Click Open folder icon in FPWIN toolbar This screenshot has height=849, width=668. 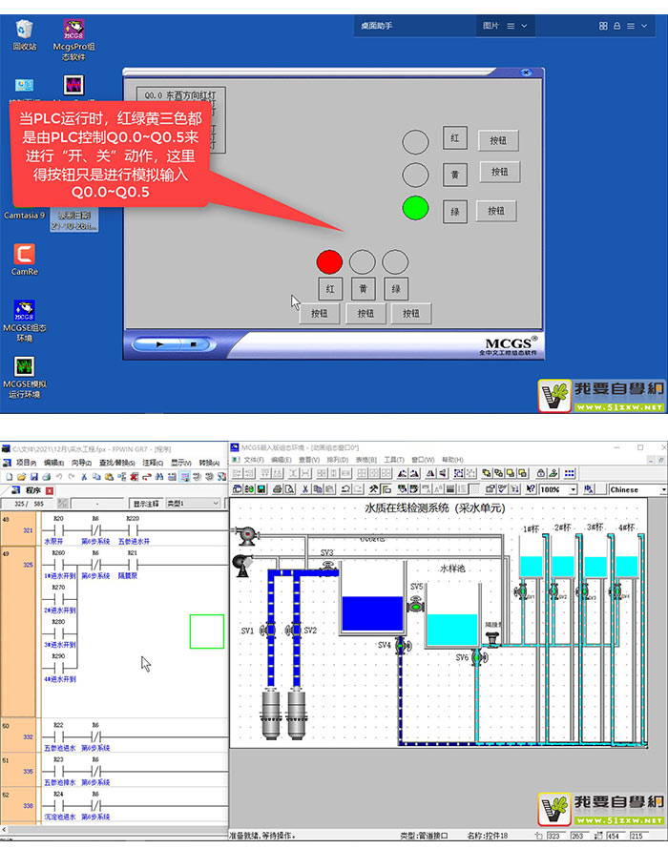[x=22, y=476]
